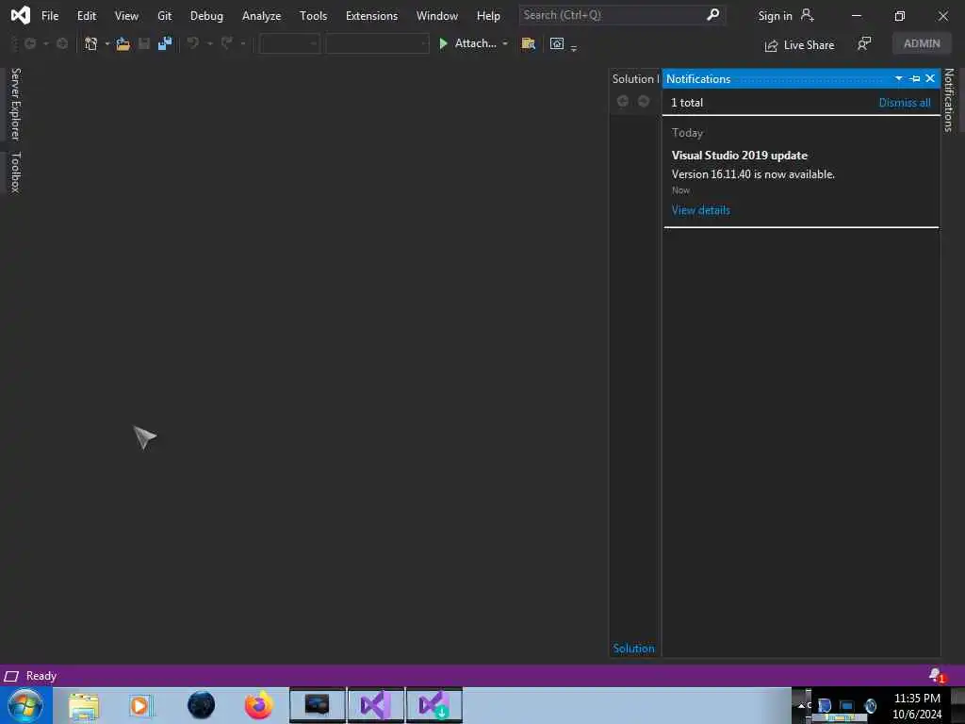Click the taskbar clock showing 11:35 PM

click(917, 699)
